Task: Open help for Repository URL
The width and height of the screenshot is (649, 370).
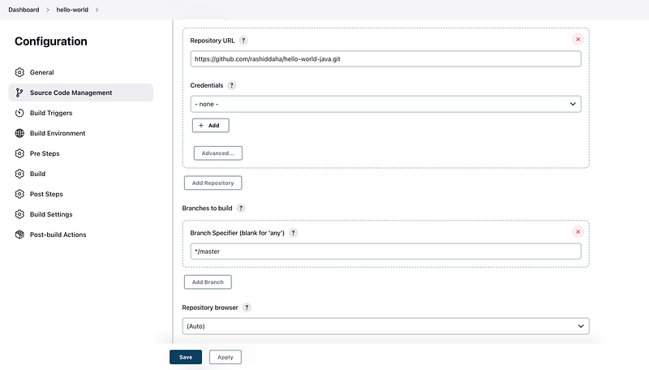Action: click(243, 41)
